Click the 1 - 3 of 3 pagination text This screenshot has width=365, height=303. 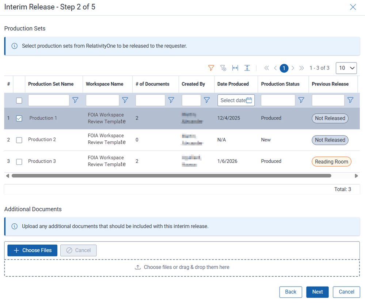(319, 68)
